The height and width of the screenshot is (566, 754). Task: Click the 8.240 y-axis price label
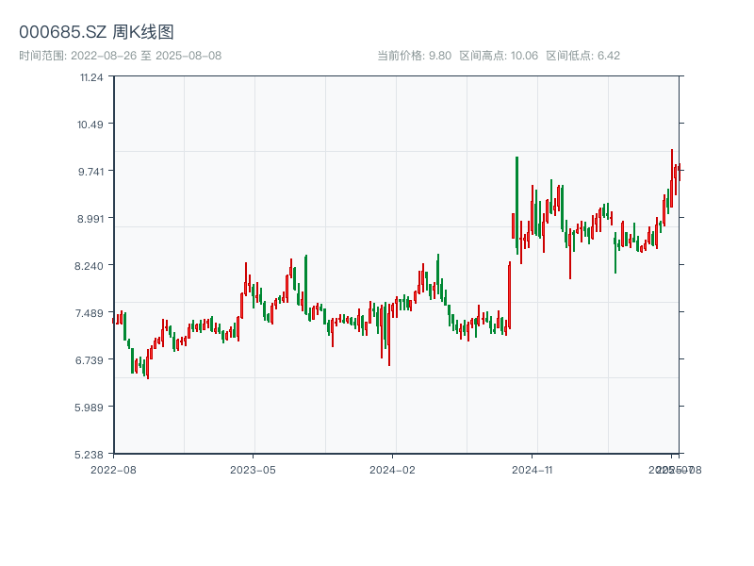pos(91,265)
